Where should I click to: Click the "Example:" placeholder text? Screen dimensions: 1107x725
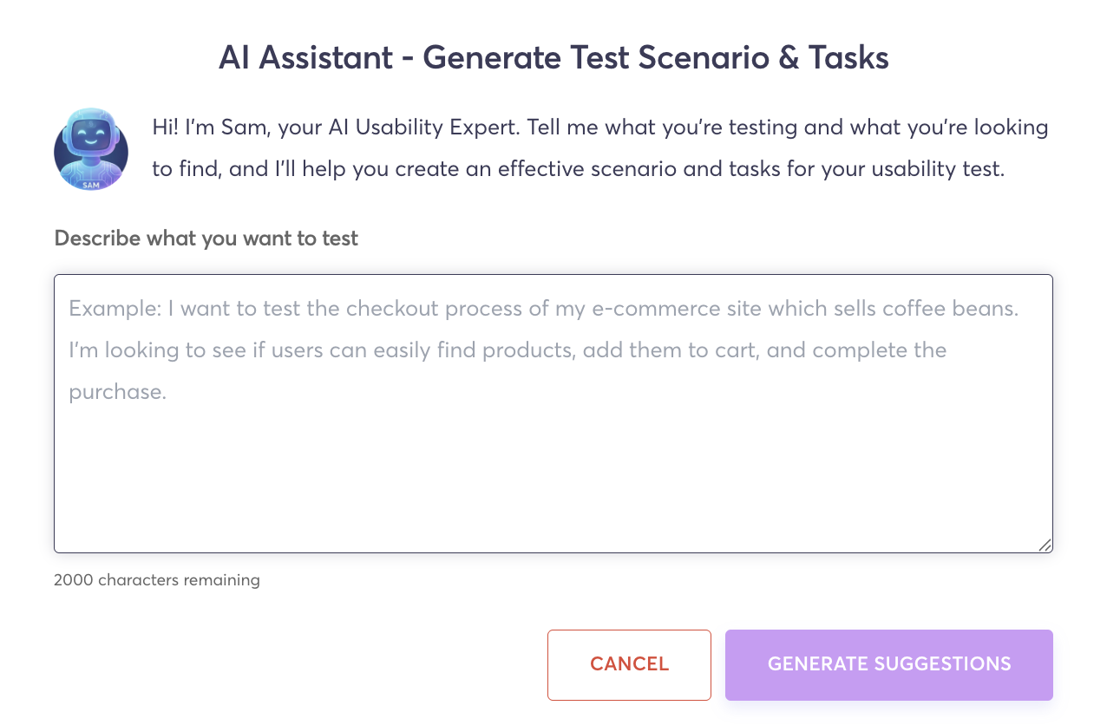pyautogui.click(x=113, y=308)
